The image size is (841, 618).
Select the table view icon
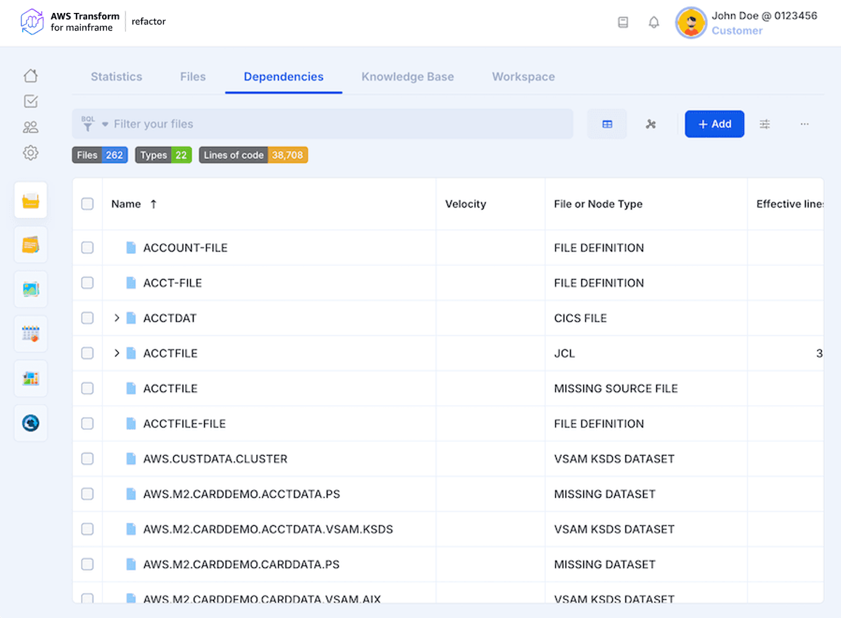point(607,124)
